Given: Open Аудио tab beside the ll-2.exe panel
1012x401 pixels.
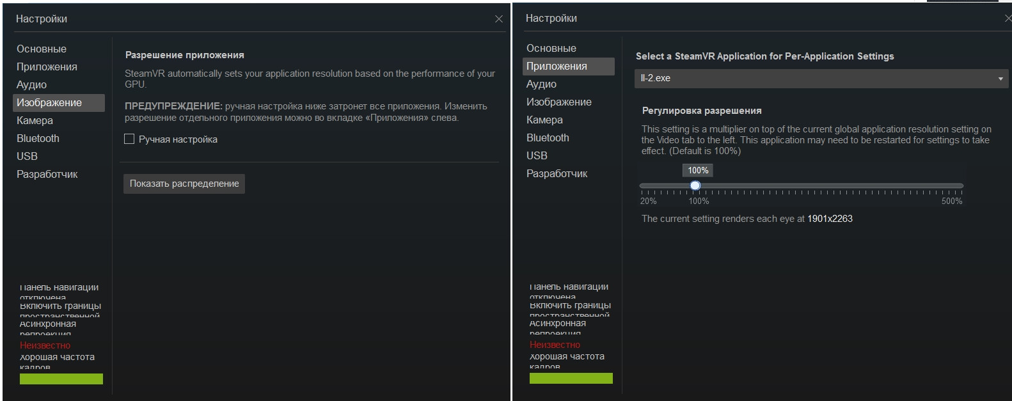Looking at the screenshot, I should [542, 84].
